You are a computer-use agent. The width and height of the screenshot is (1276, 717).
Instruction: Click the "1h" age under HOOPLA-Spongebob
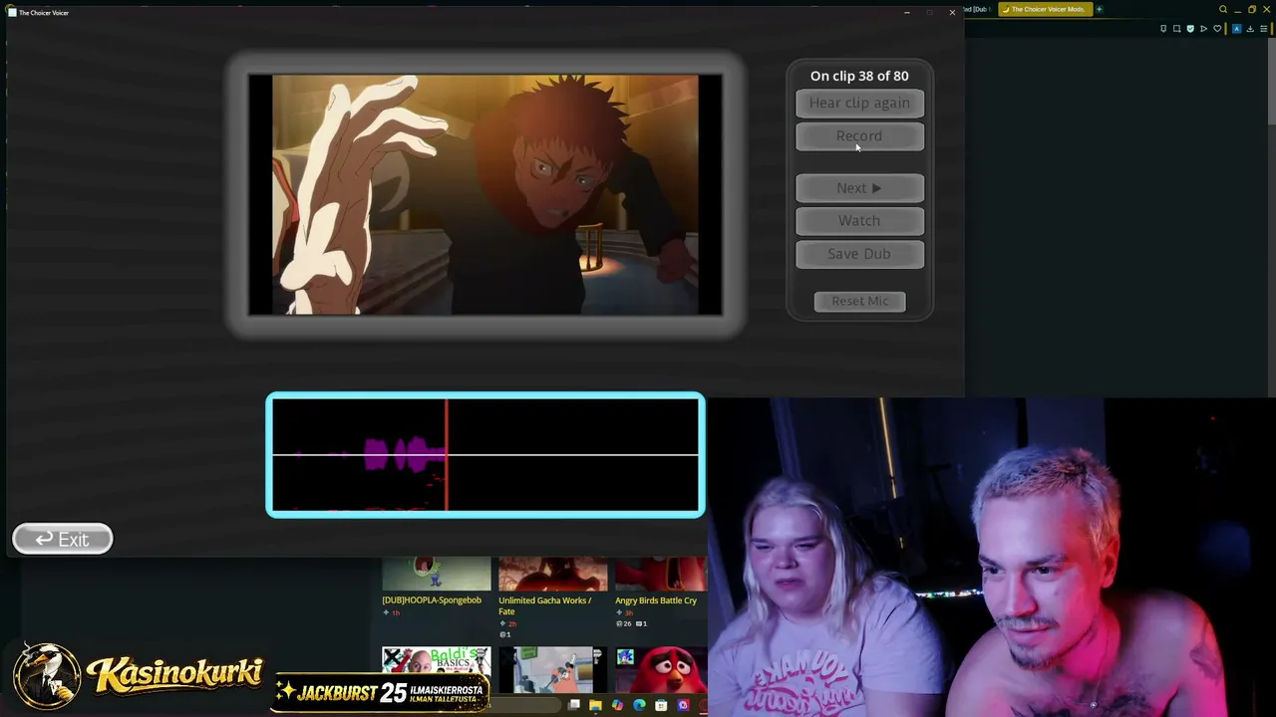pos(396,613)
